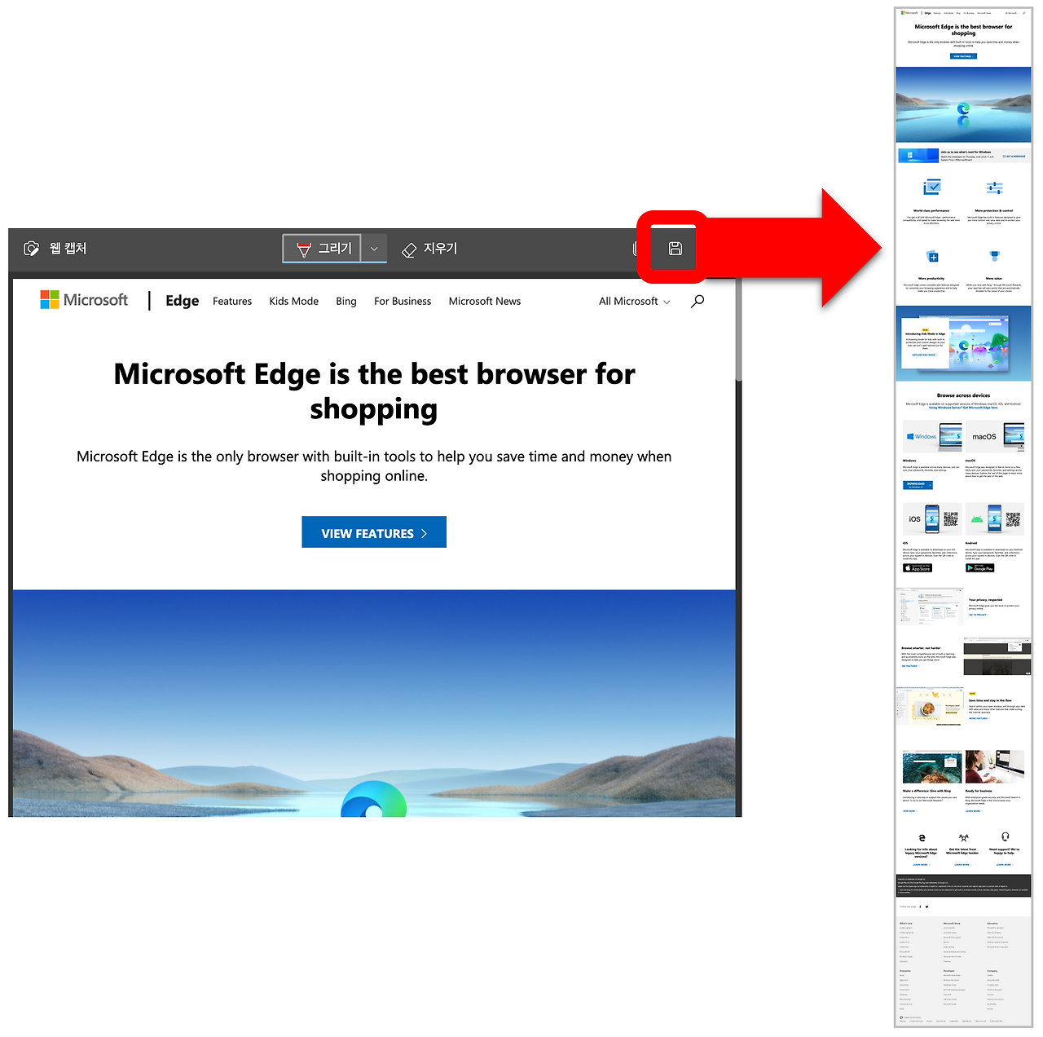Click the World-class performance icon in the full-page capture
Image resolution: width=1043 pixels, height=1037 pixels.
pyautogui.click(x=931, y=188)
